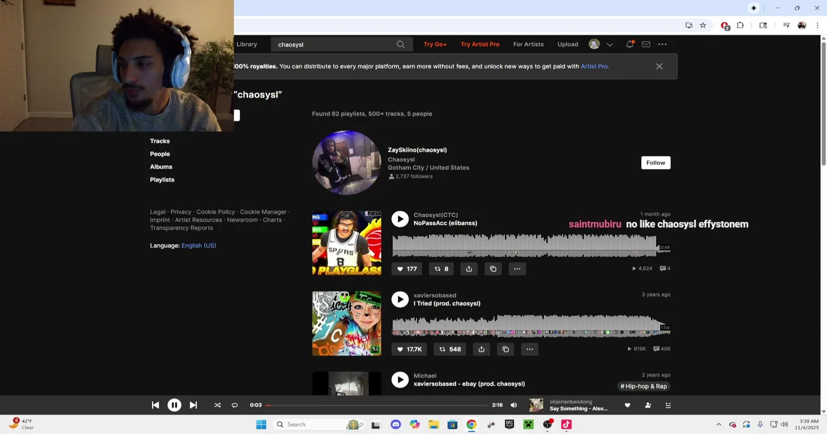Viewport: 827px width, 434px height.
Task: Skip to previous track in player
Action: click(155, 405)
